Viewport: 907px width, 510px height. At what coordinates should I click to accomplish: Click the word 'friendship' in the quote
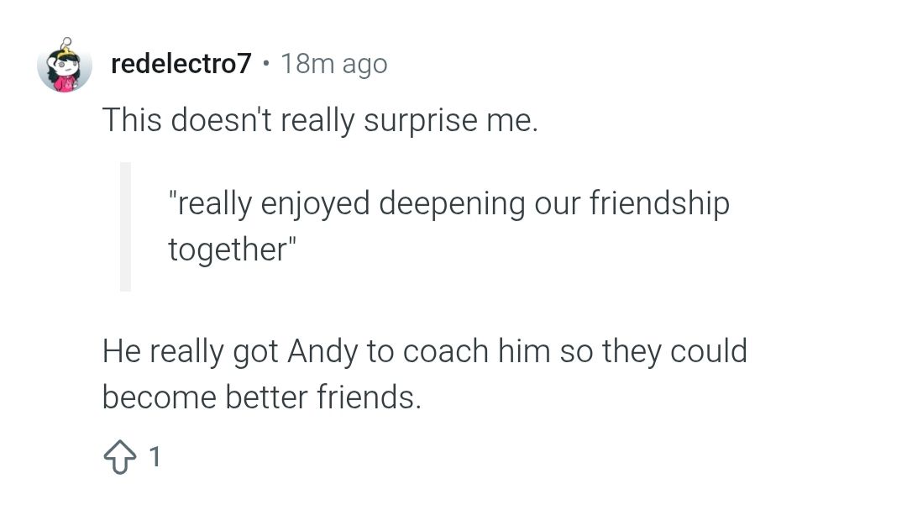pyautogui.click(x=660, y=204)
